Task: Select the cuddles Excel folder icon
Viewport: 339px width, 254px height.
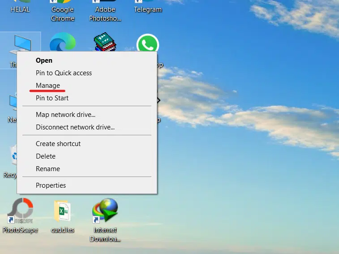Action: tap(63, 211)
